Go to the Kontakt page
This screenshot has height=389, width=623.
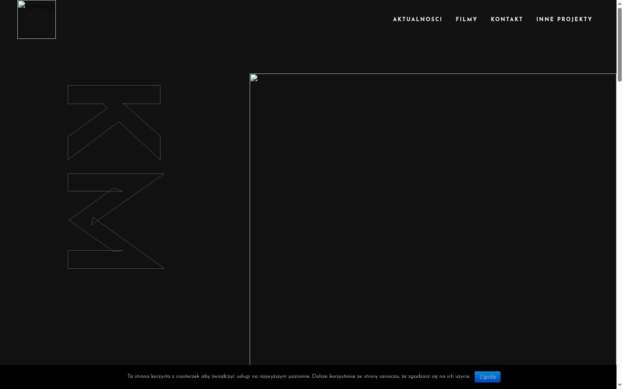point(507,19)
